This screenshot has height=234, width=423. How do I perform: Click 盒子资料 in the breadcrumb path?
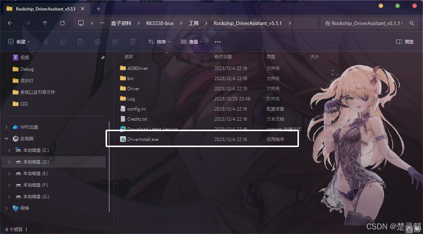click(121, 23)
